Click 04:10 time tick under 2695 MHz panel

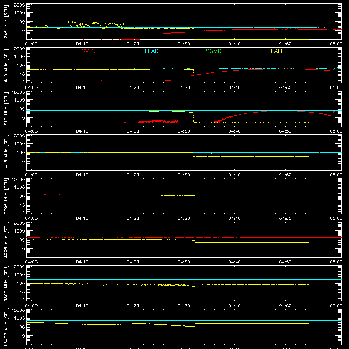point(82,219)
